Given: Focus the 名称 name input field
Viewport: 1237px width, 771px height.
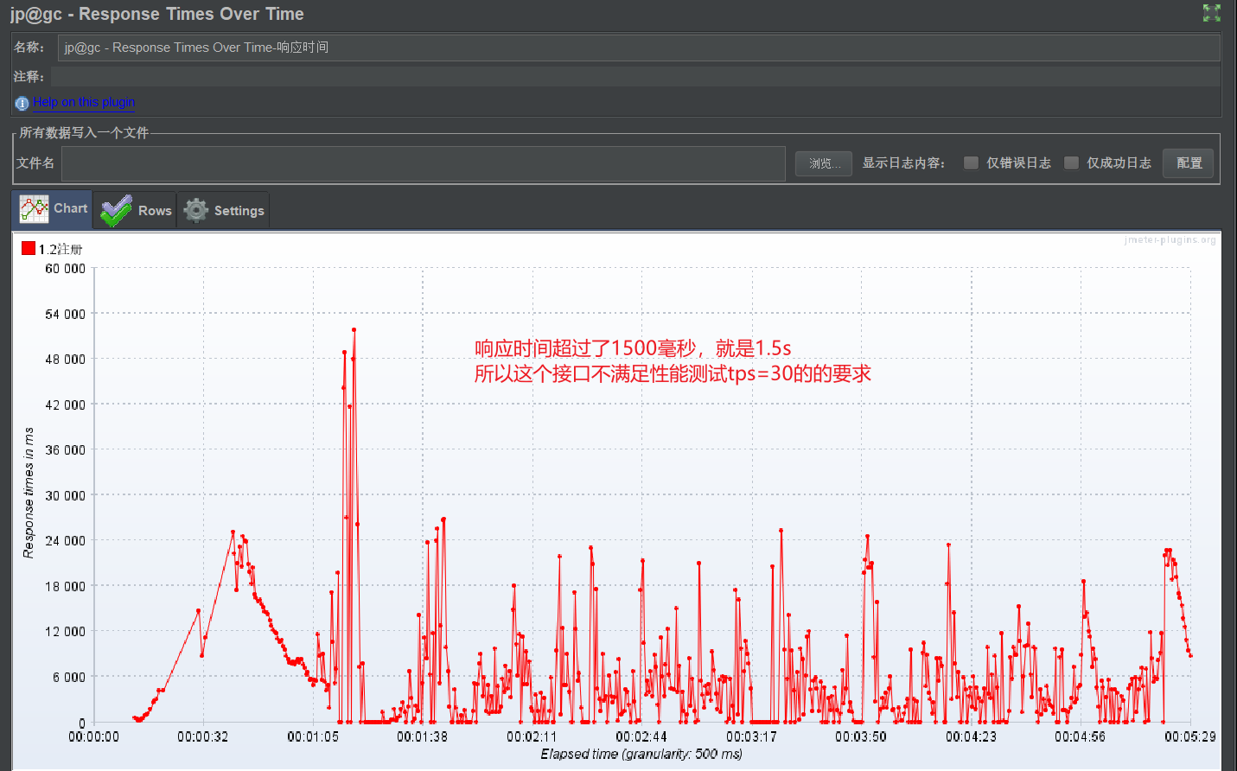Looking at the screenshot, I should click(x=639, y=48).
